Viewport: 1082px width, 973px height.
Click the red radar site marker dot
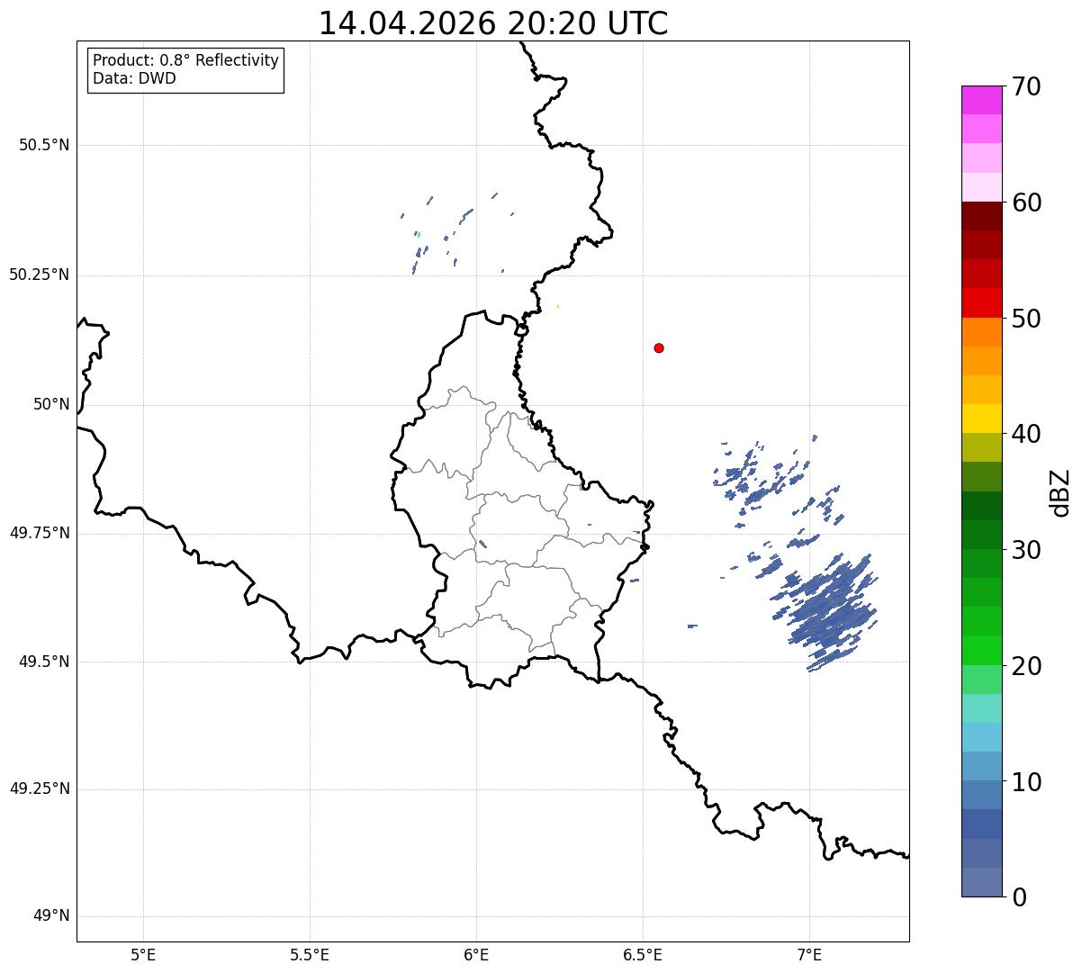coord(659,347)
